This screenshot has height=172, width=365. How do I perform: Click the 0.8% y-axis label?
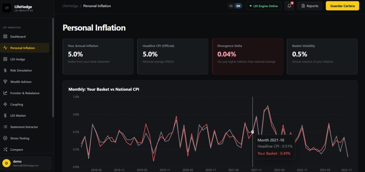pyautogui.click(x=76, y=114)
